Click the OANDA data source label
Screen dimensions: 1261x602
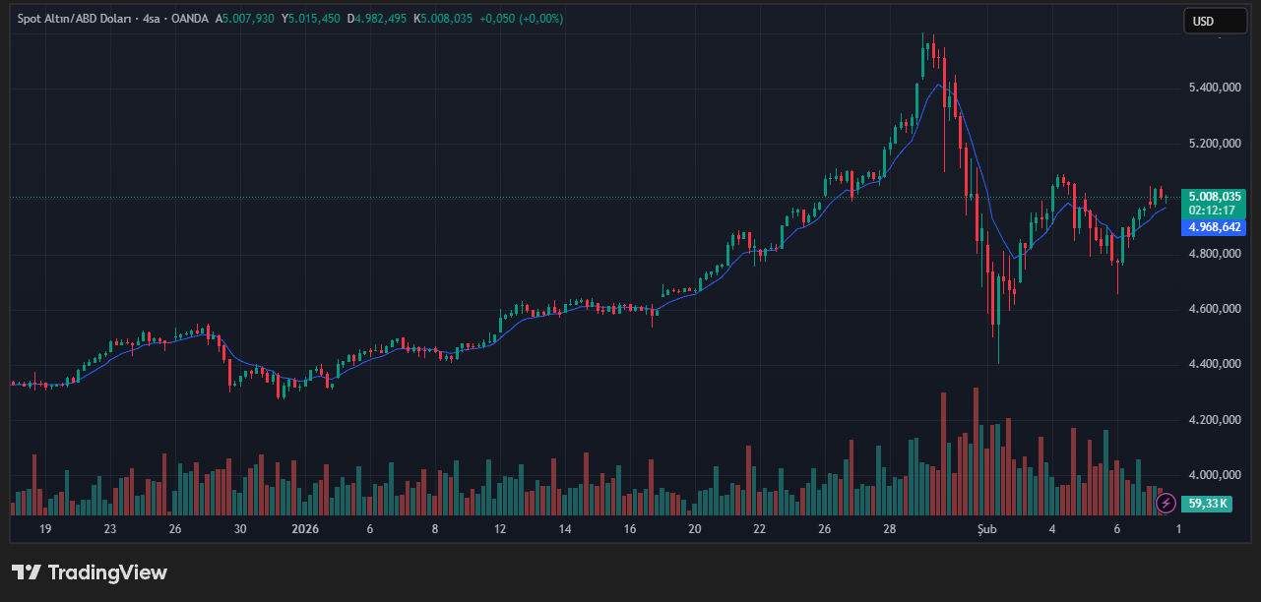(x=189, y=19)
